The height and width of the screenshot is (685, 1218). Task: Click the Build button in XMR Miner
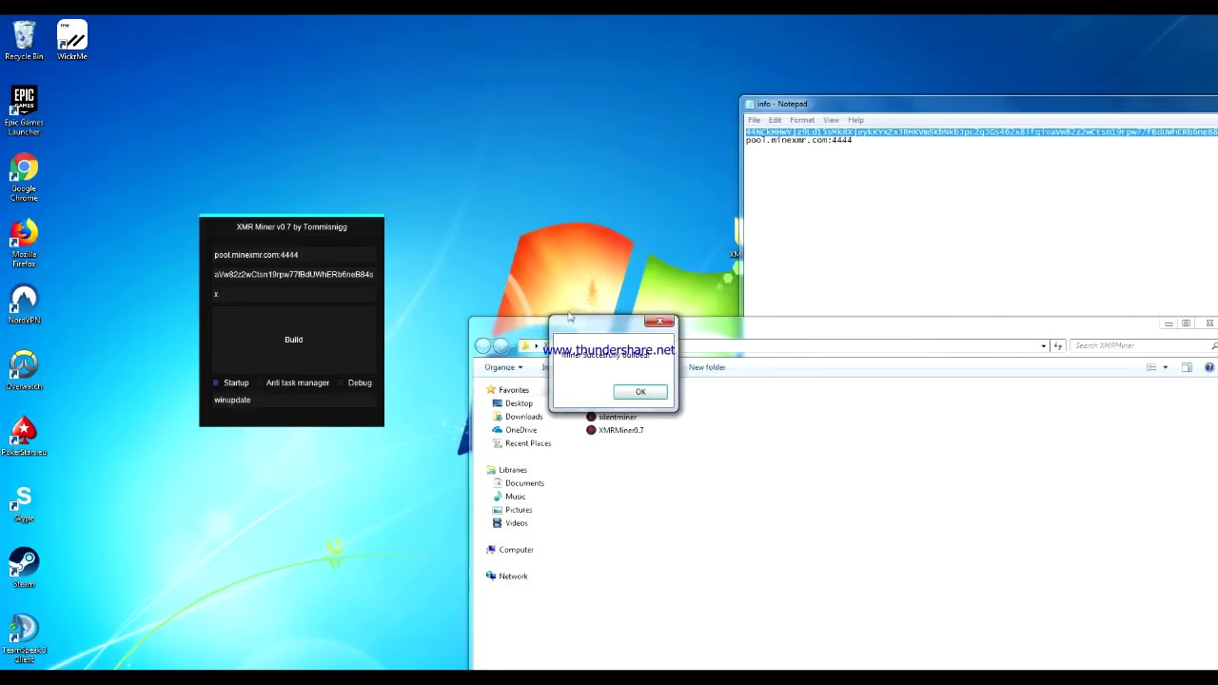[x=293, y=340]
